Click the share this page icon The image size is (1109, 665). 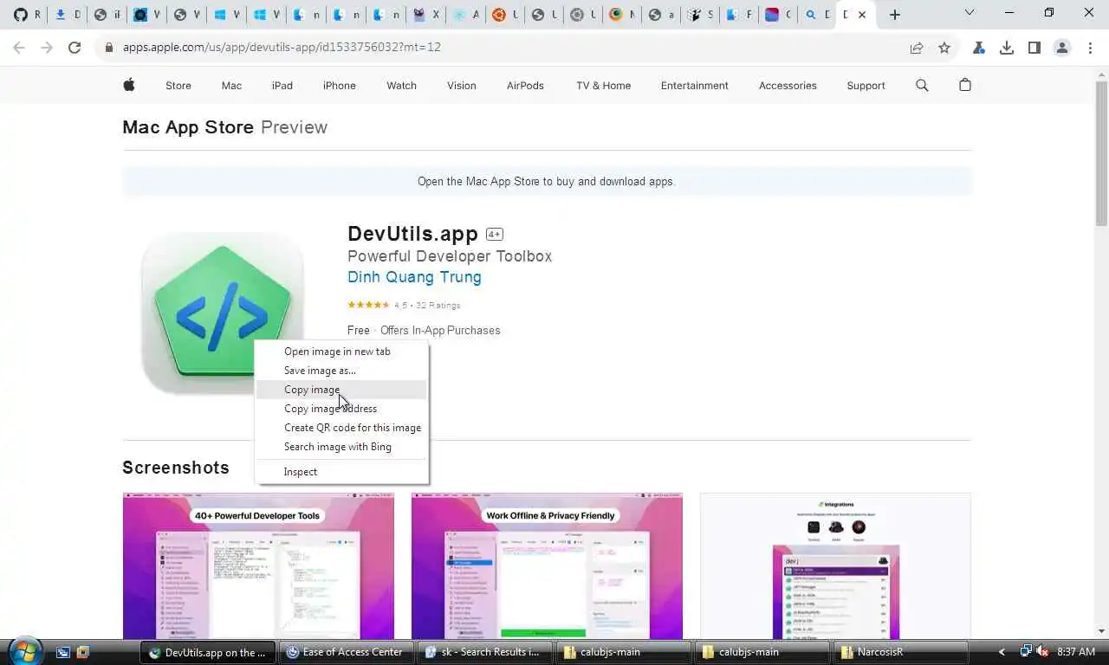tap(917, 48)
